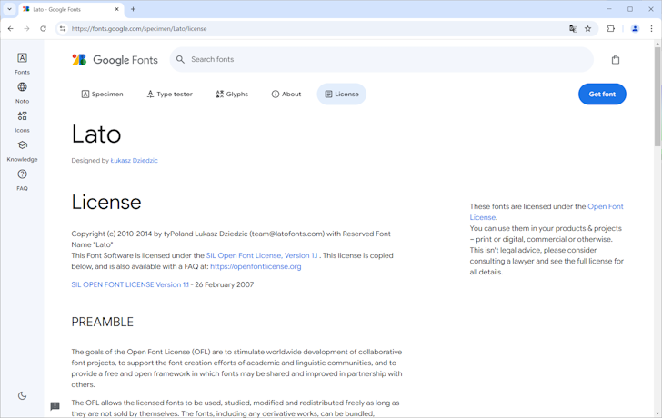Click the translate page icon

573,29
